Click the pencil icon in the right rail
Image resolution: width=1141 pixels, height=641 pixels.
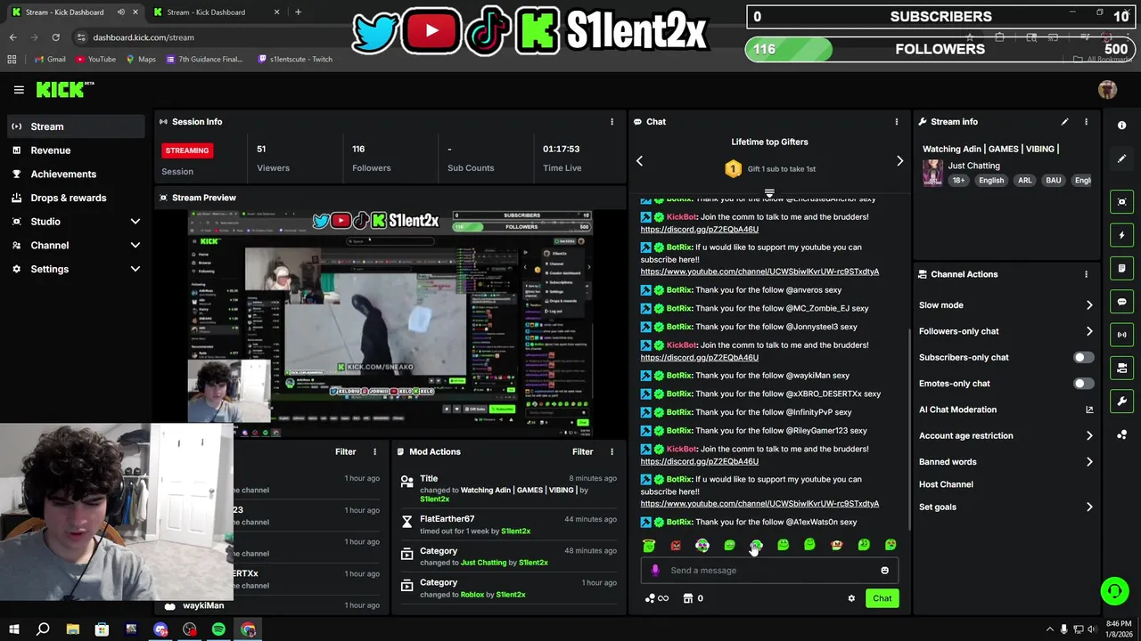pyautogui.click(x=1121, y=159)
